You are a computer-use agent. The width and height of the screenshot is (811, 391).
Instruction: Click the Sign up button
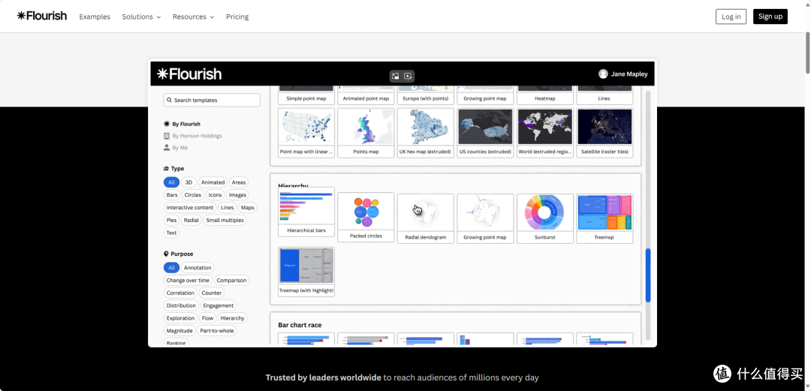pyautogui.click(x=770, y=17)
